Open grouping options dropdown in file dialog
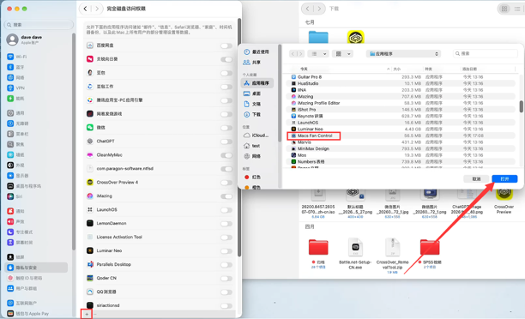 coord(343,53)
